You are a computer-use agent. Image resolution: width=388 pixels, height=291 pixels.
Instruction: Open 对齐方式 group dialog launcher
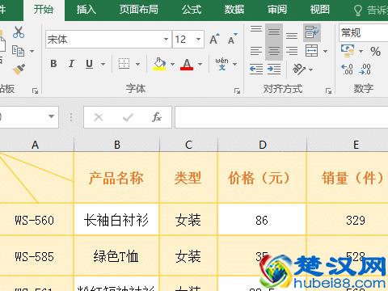[328, 91]
